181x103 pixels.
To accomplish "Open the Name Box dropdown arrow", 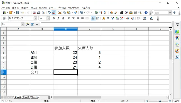I will 22,24.
